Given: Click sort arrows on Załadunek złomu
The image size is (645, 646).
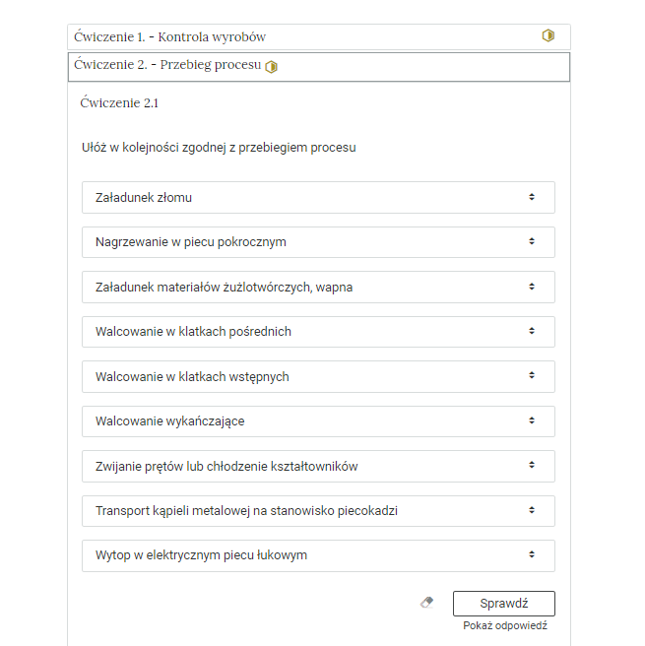Looking at the screenshot, I should (x=531, y=197).
